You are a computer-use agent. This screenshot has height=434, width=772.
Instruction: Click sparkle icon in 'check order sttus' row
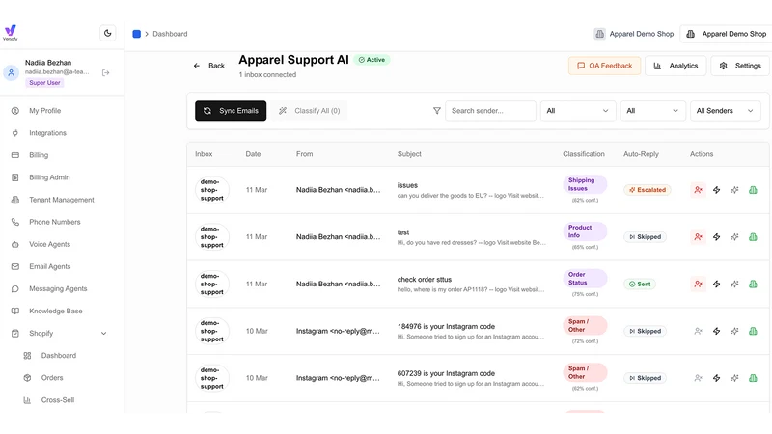click(734, 284)
